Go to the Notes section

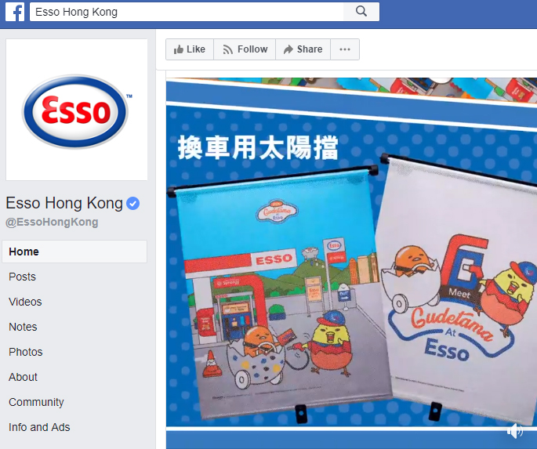coord(23,327)
